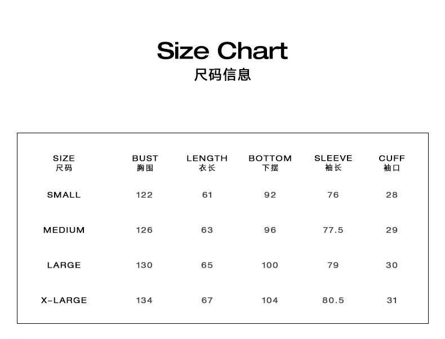Click cuff value 28 for Small
The width and height of the screenshot is (445, 339).
coord(391,195)
